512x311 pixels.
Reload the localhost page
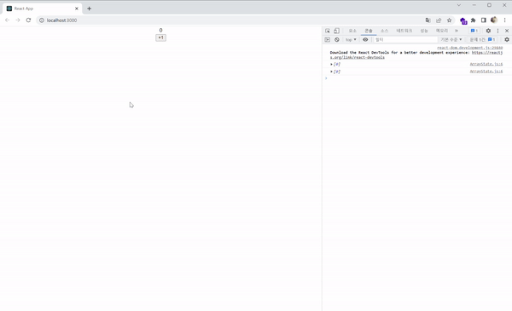coord(28,20)
